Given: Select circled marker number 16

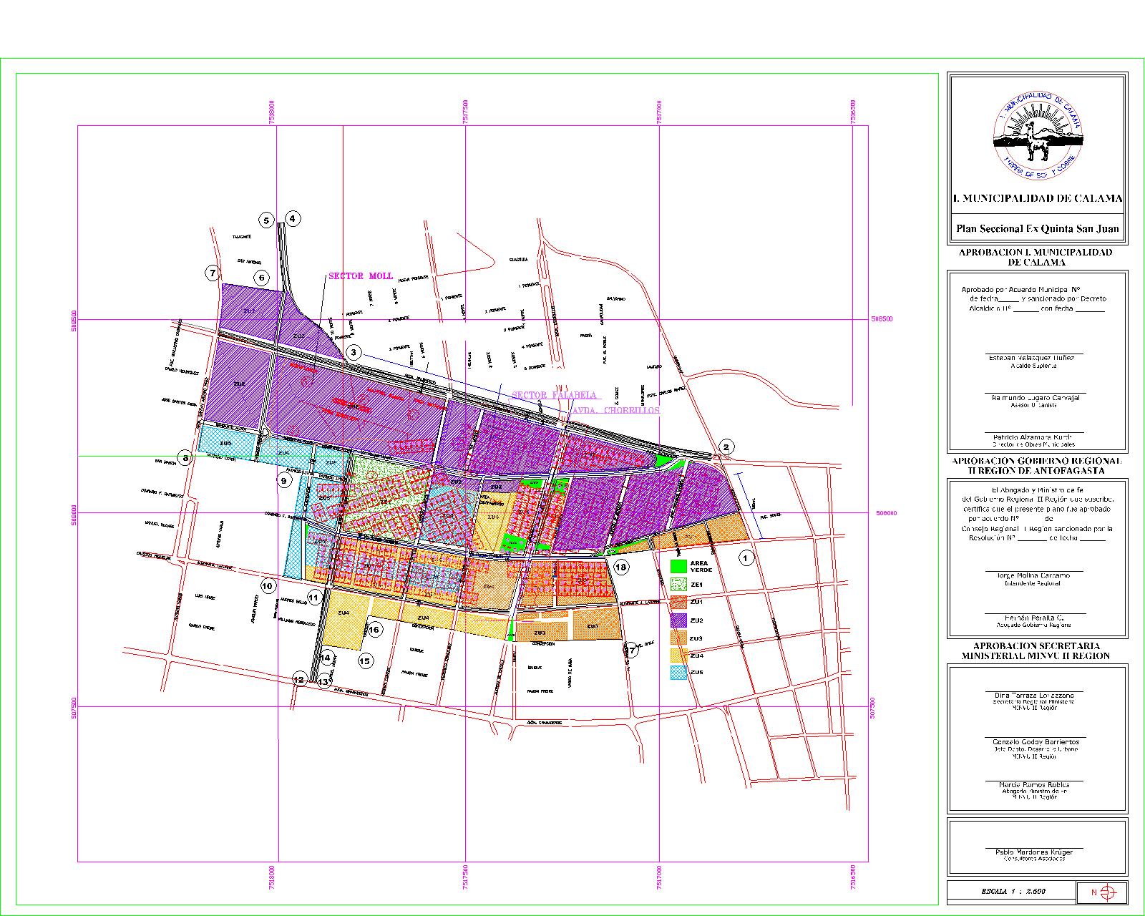Looking at the screenshot, I should [374, 630].
